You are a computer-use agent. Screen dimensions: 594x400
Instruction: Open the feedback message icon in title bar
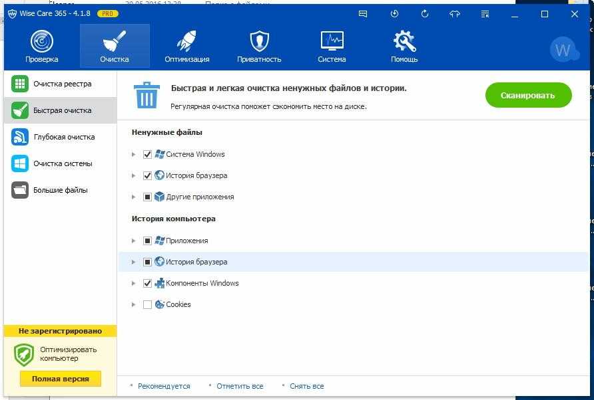pos(363,14)
